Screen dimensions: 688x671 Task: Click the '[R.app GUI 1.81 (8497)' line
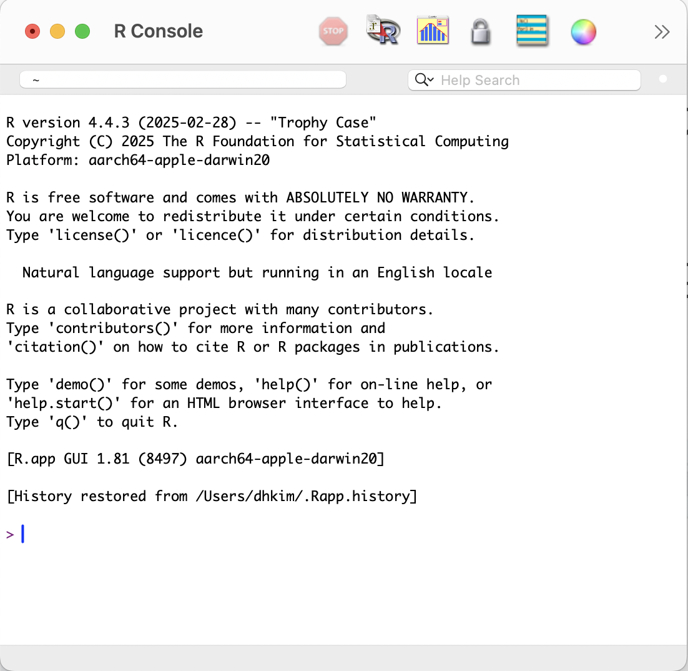pyautogui.click(x=195, y=459)
